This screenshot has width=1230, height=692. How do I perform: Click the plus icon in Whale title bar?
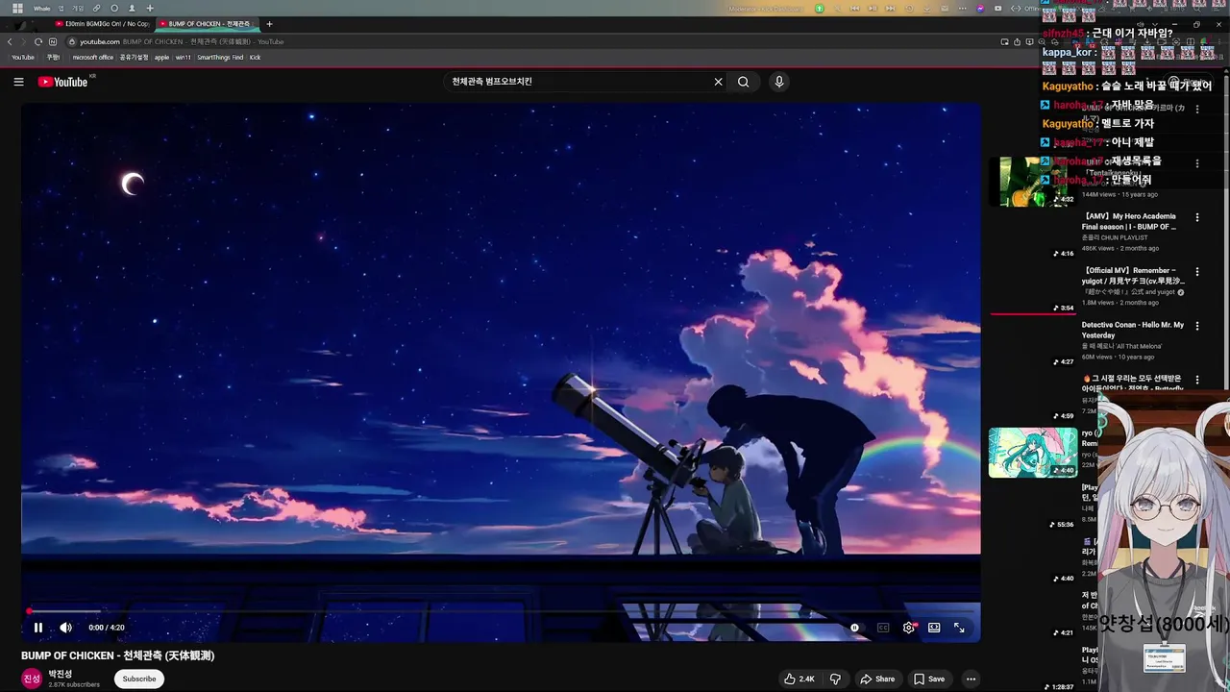coord(149,8)
